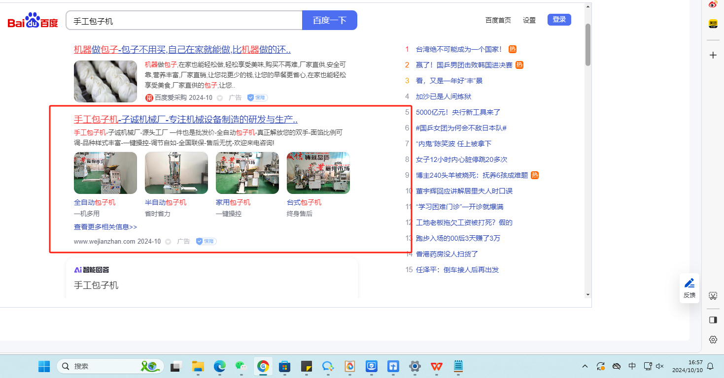Open the 设置 menu in top navigation

529,20
